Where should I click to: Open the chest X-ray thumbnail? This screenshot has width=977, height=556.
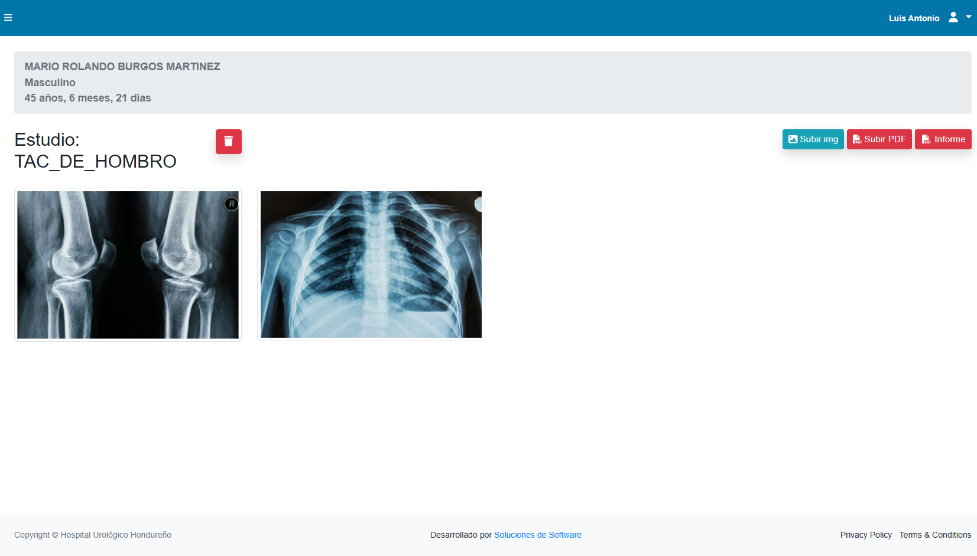click(371, 264)
